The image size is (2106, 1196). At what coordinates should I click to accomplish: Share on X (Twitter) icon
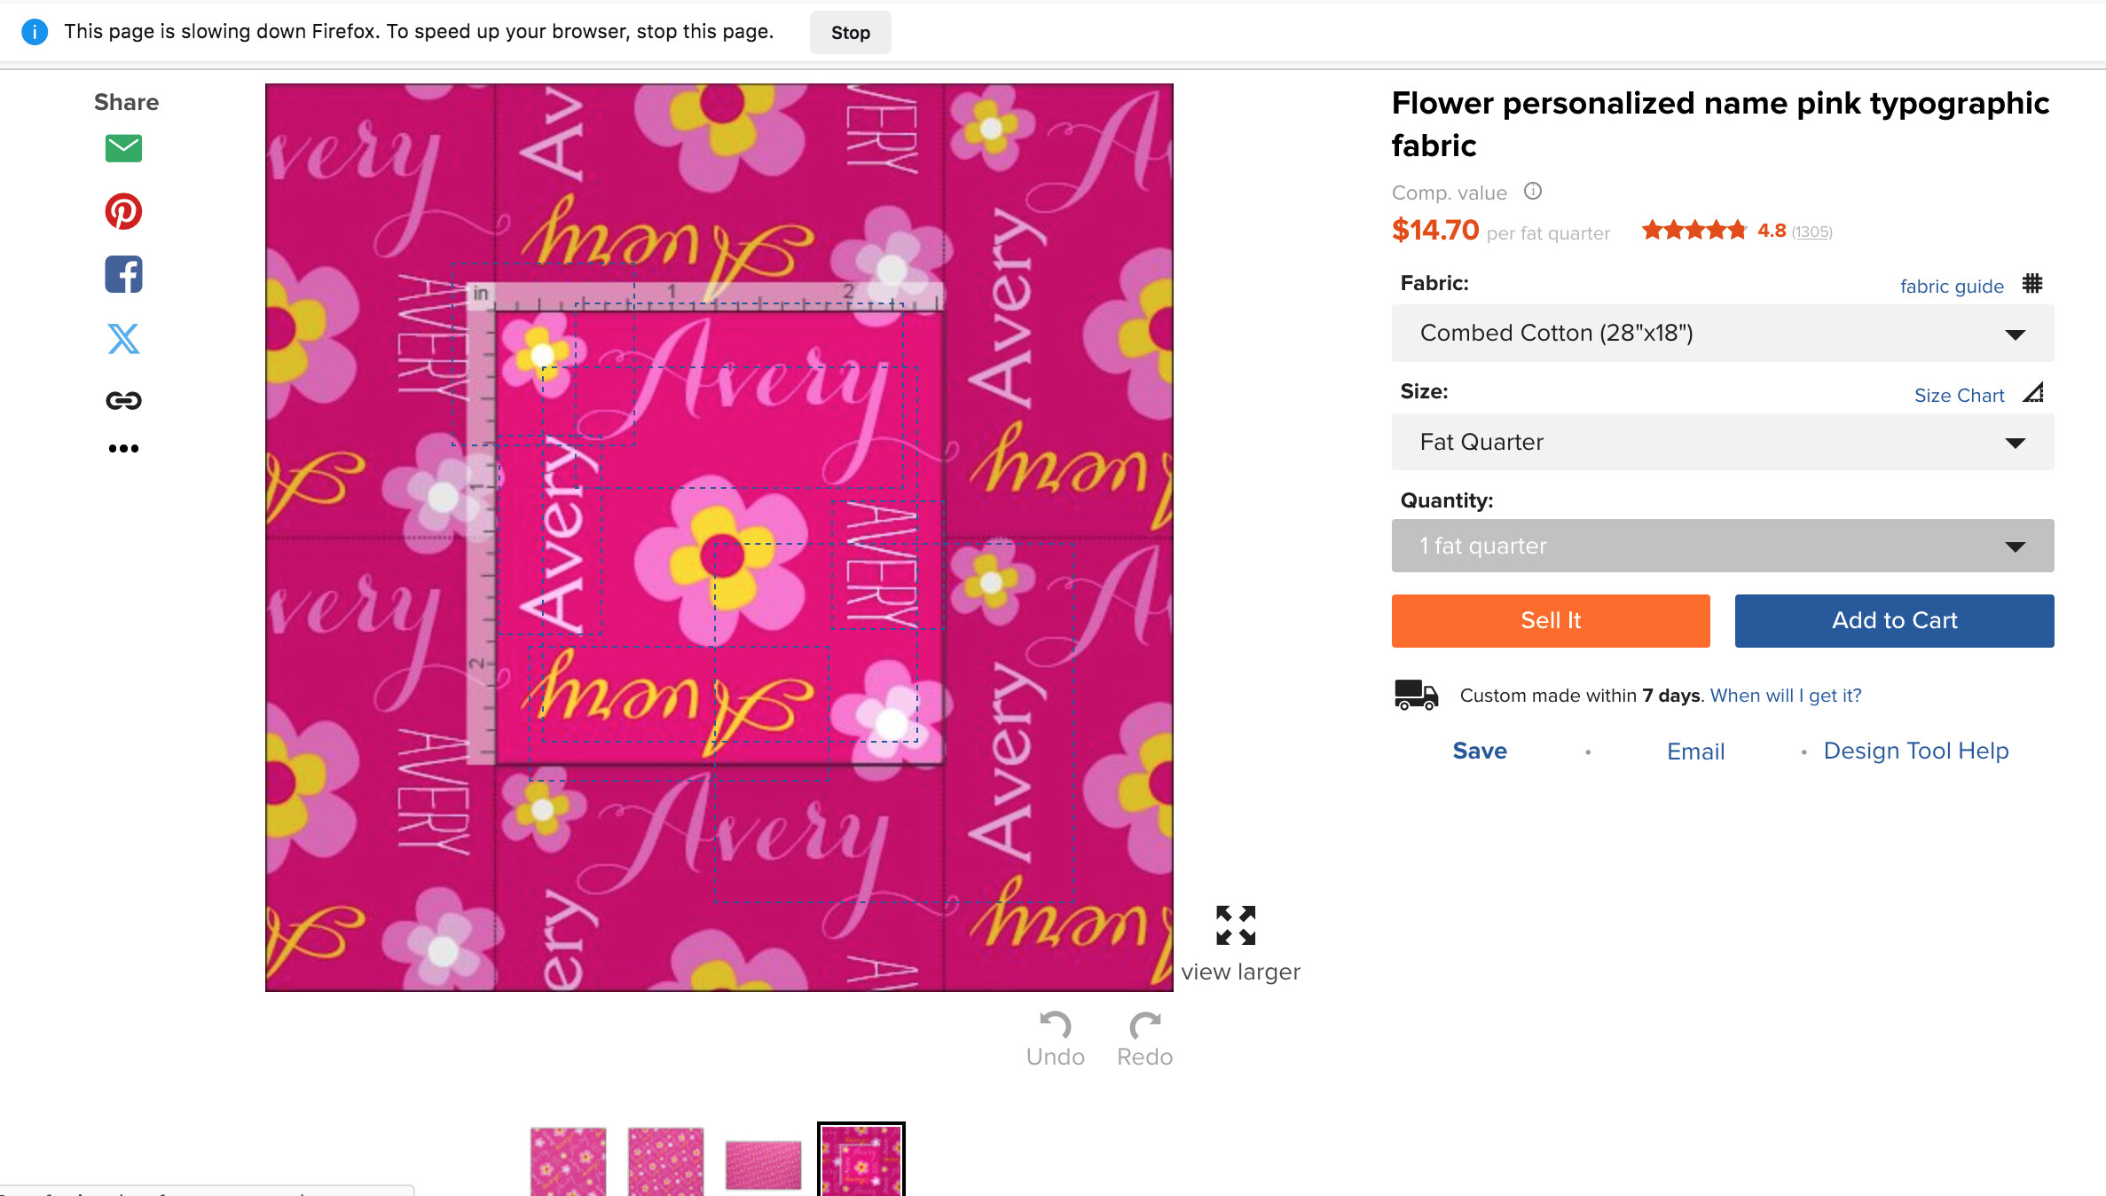click(123, 338)
